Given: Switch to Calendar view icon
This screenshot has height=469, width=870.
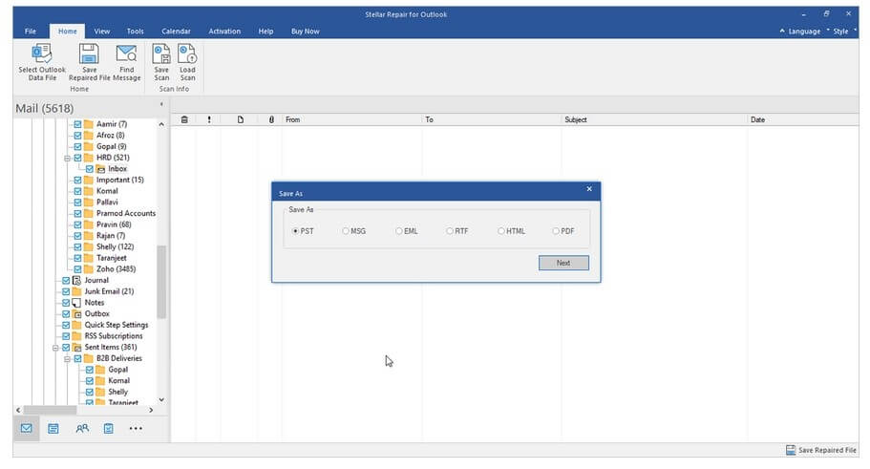Looking at the screenshot, I should tap(53, 429).
